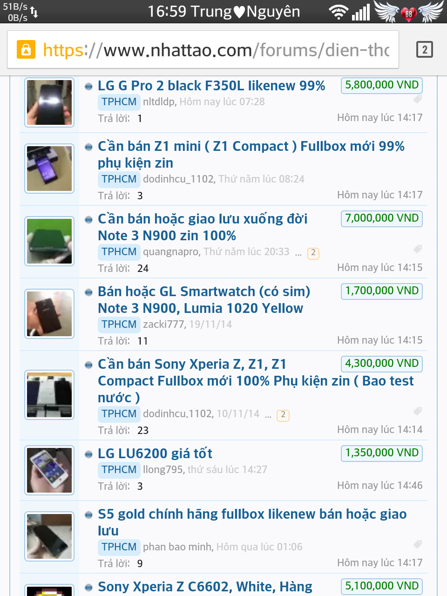Image resolution: width=447 pixels, height=596 pixels.
Task: Tap status bullet beside Z1 mini thread
Action: [x=88, y=147]
